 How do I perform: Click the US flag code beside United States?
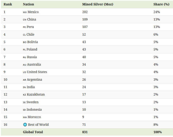coord(25,72)
